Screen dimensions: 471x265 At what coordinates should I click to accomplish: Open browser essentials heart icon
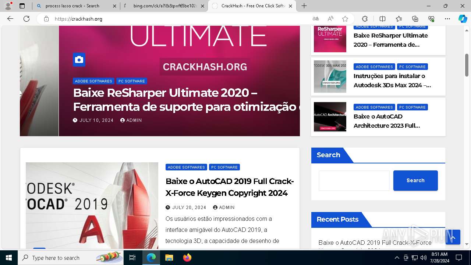point(431,19)
